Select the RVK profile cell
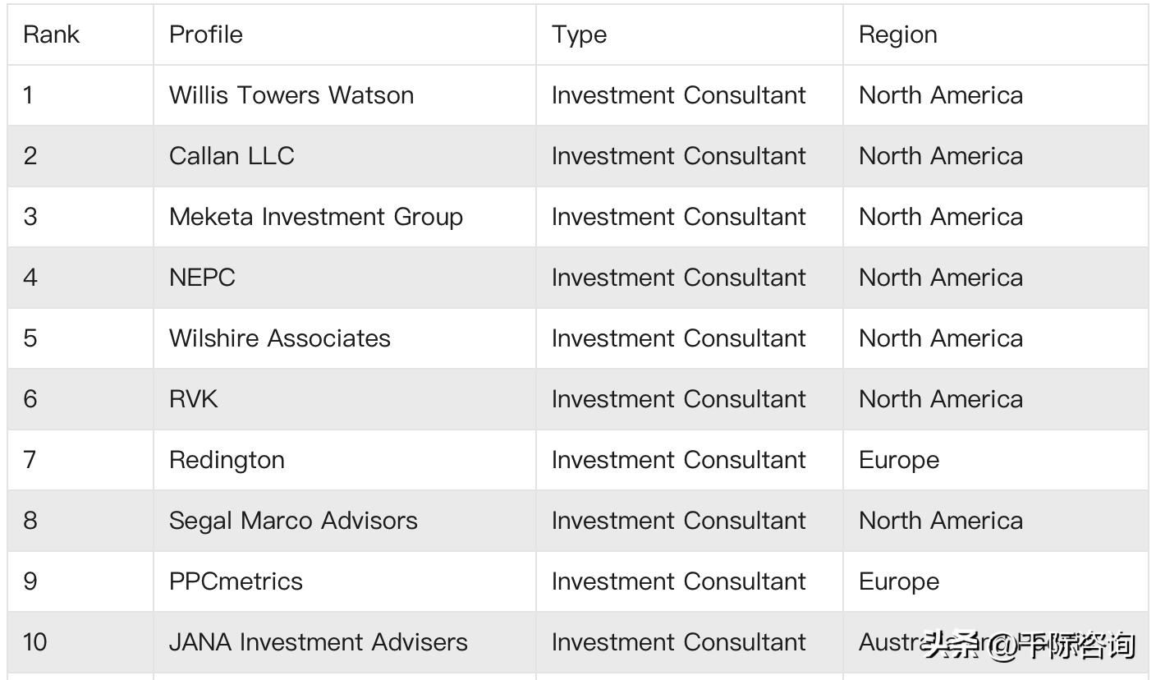 [x=194, y=399]
